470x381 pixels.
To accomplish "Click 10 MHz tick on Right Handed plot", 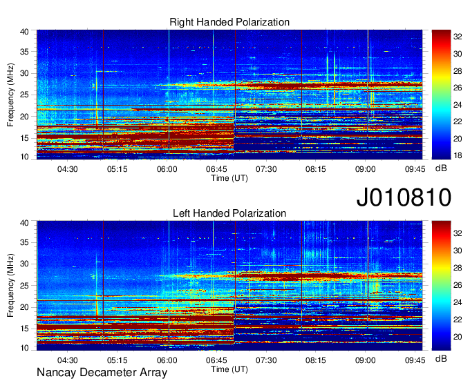I will (x=24, y=157).
